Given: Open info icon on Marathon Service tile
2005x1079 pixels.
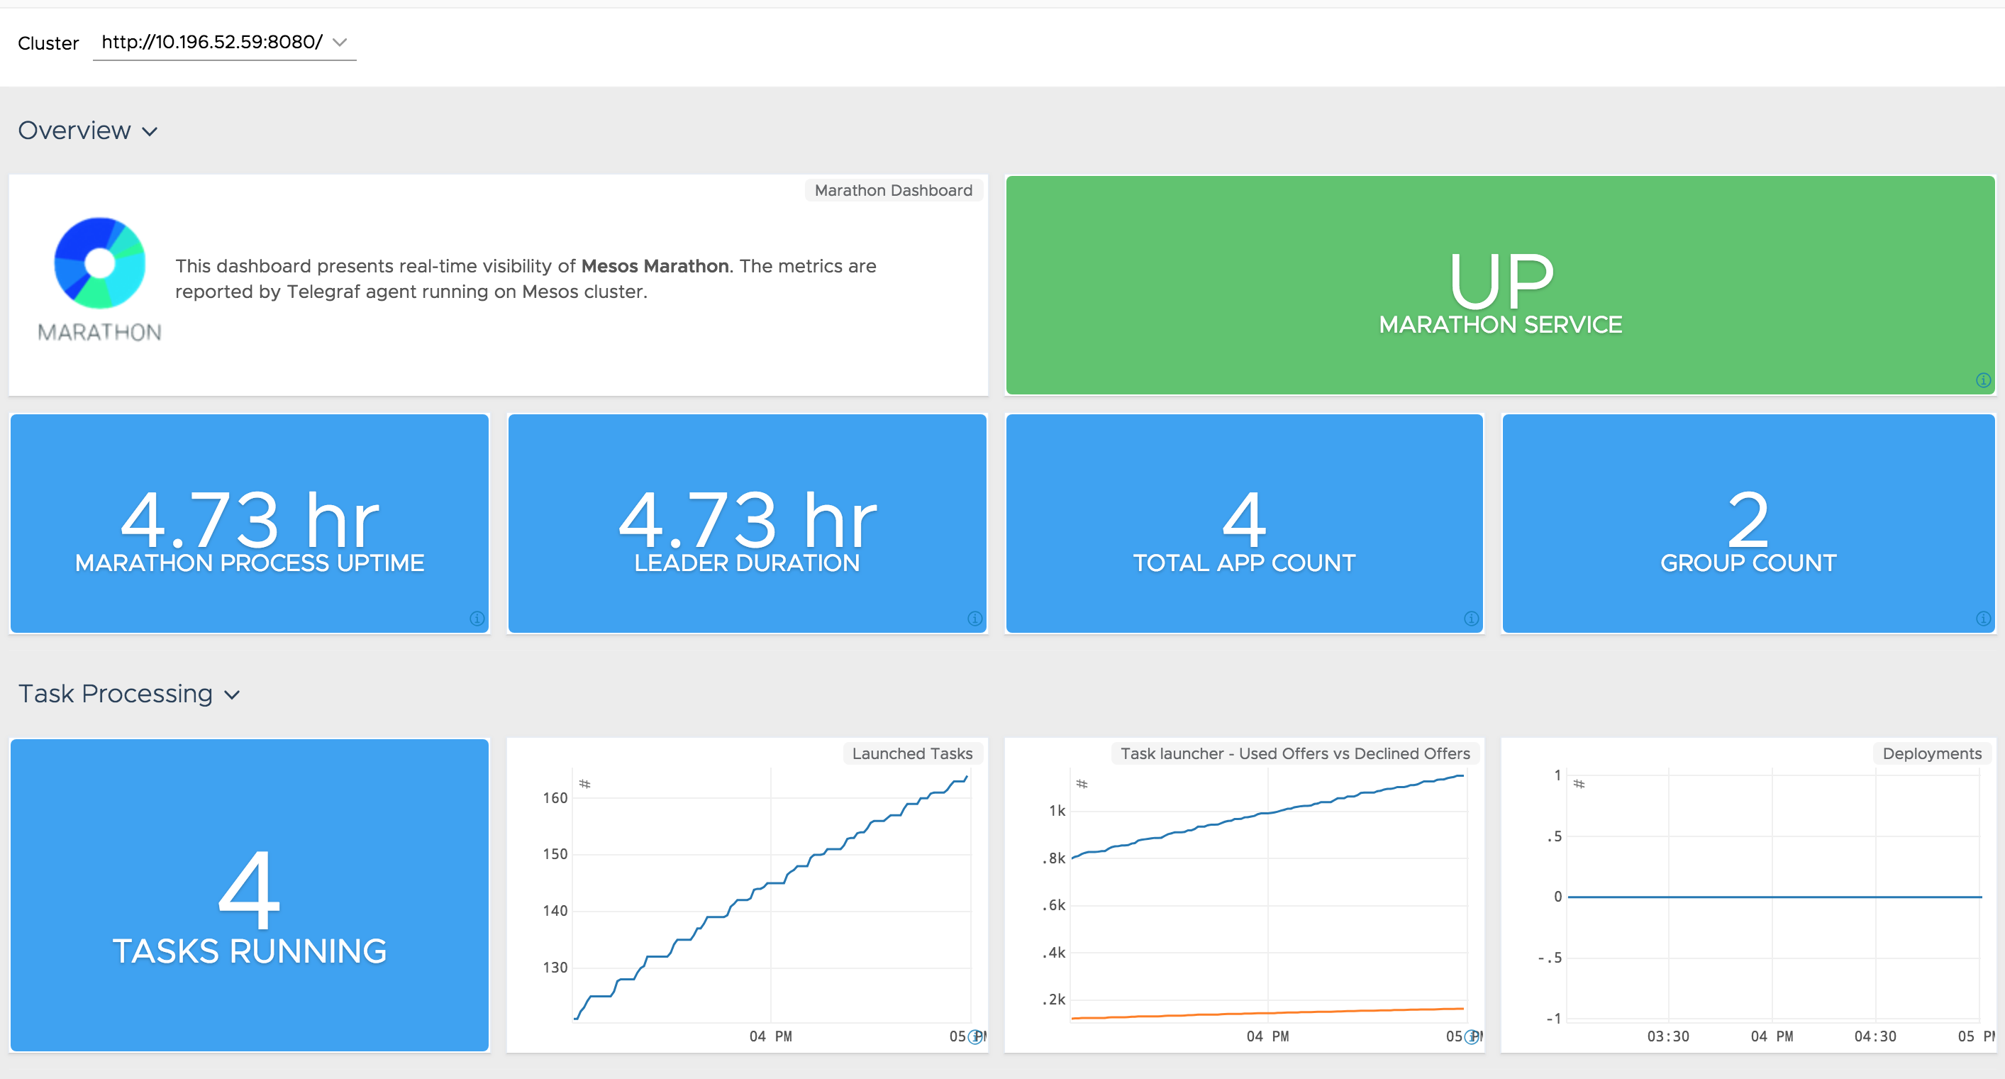Looking at the screenshot, I should pyautogui.click(x=1982, y=381).
